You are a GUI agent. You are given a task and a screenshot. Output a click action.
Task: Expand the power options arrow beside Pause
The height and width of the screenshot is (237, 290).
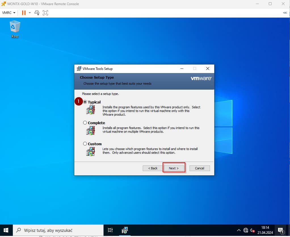[30, 13]
